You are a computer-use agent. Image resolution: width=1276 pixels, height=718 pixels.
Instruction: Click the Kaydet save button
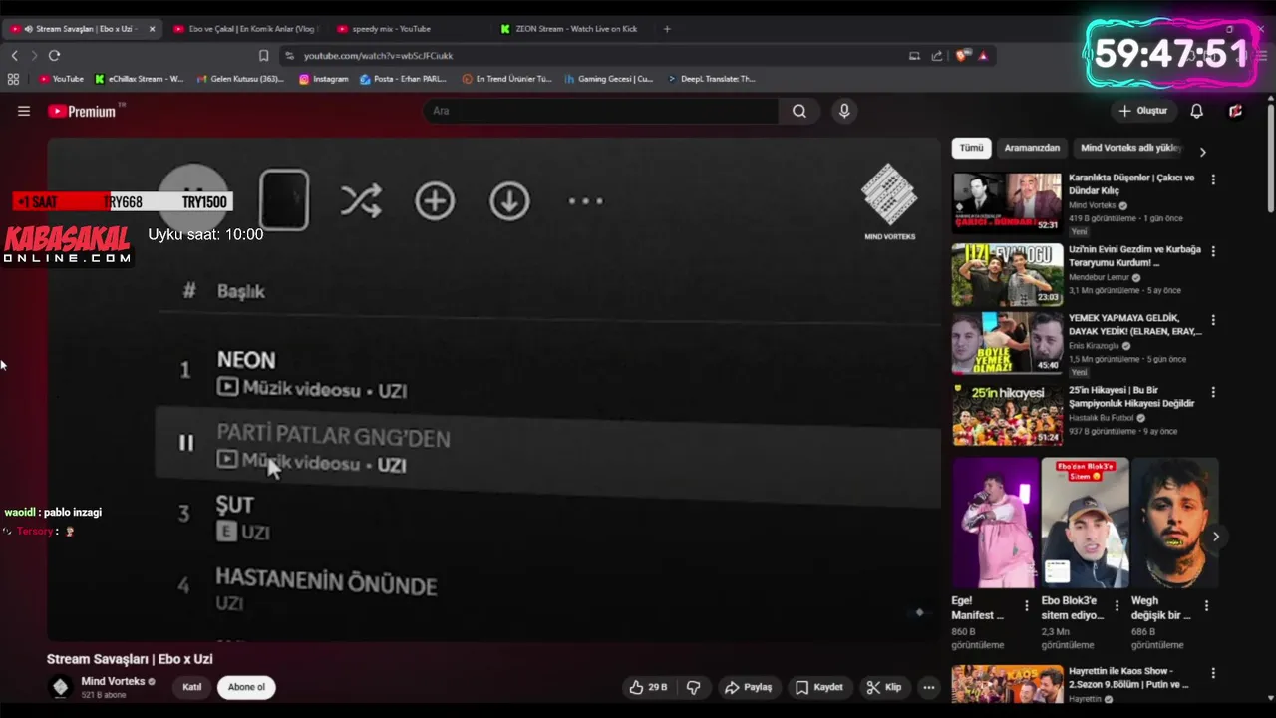[819, 687]
